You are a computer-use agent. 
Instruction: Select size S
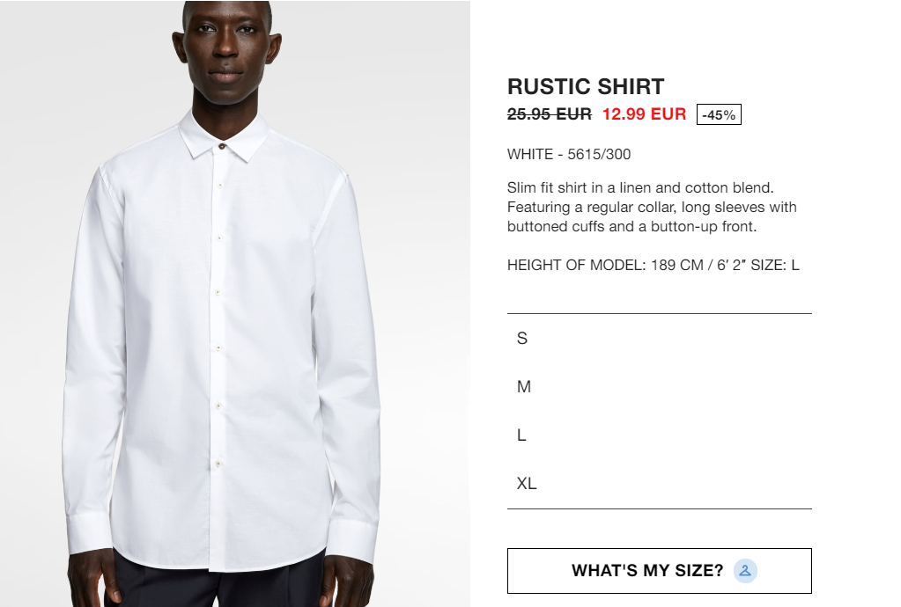point(659,338)
